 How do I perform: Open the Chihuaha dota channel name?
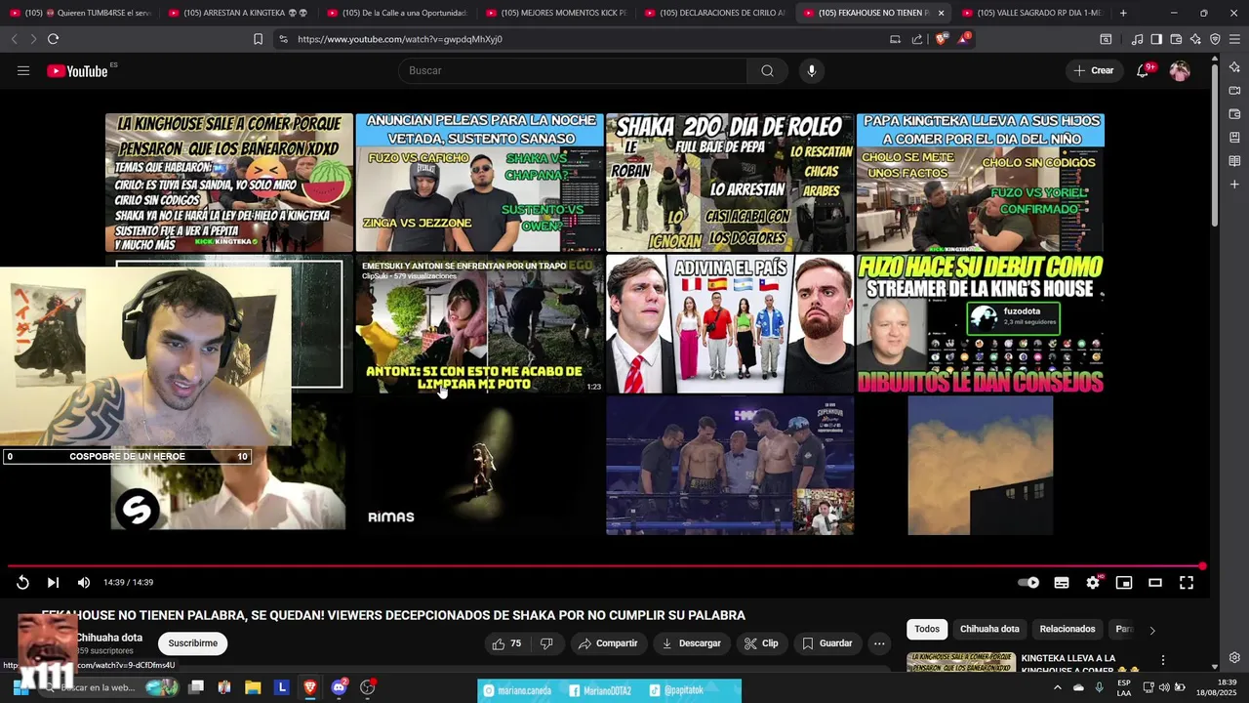109,638
